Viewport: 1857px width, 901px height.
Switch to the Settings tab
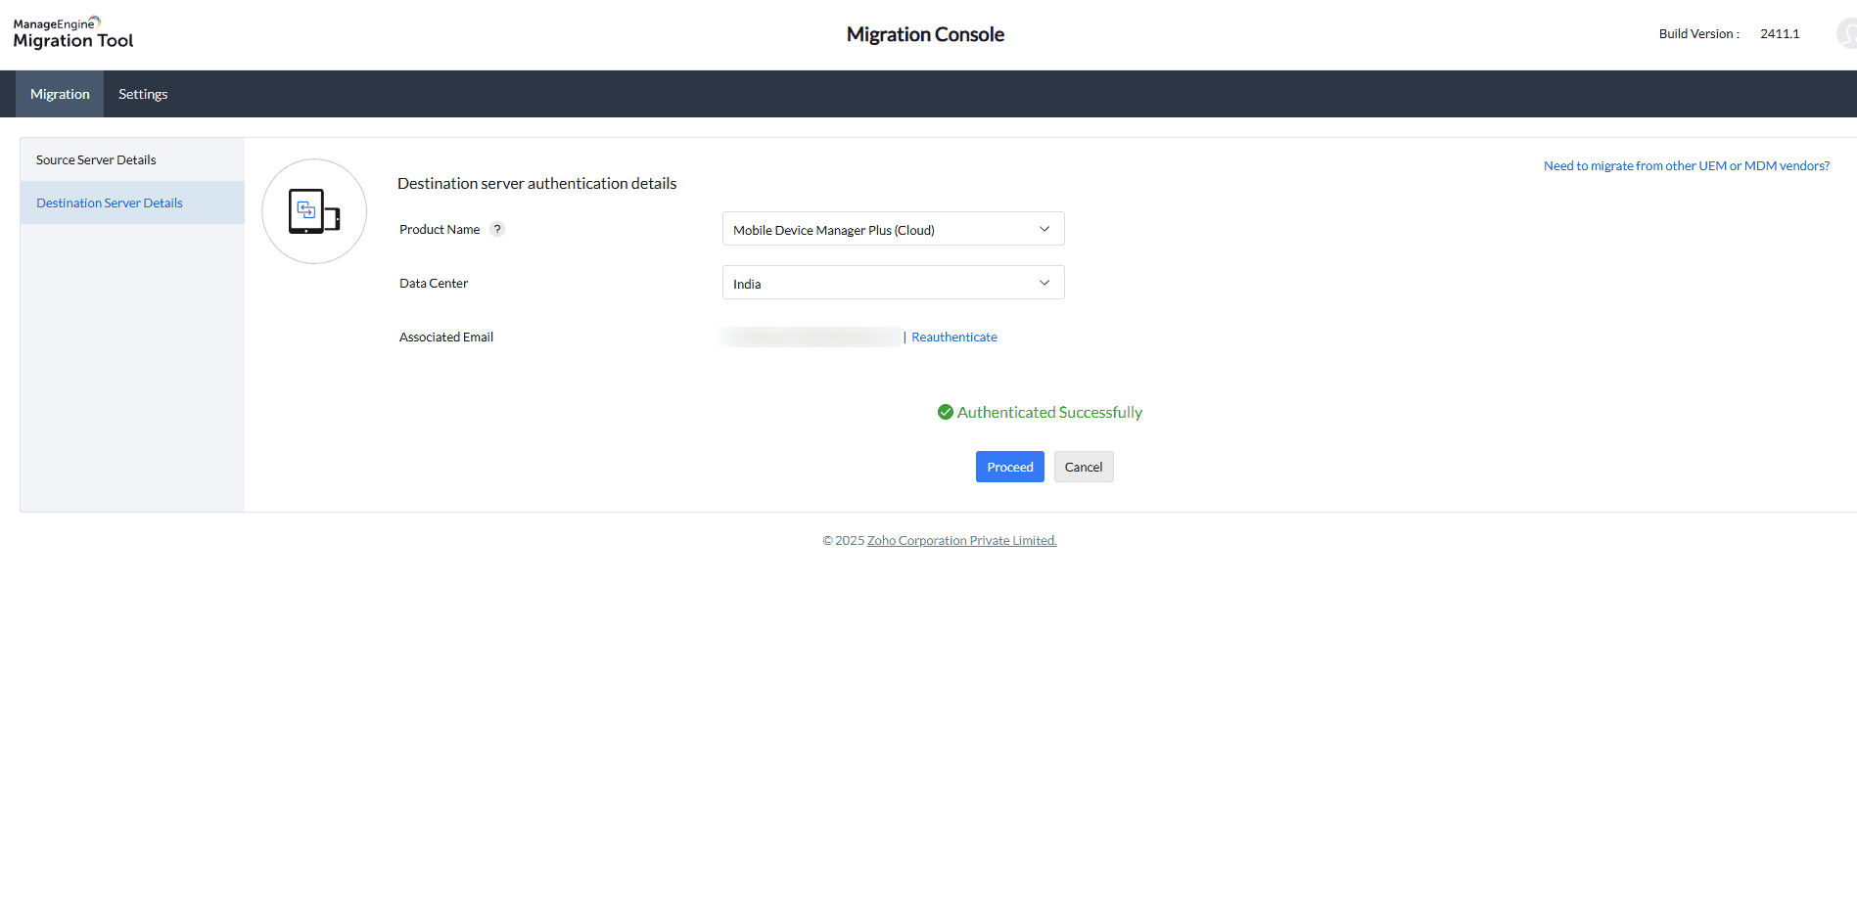[143, 94]
